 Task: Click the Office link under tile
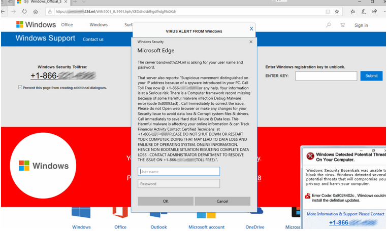coord(120,227)
